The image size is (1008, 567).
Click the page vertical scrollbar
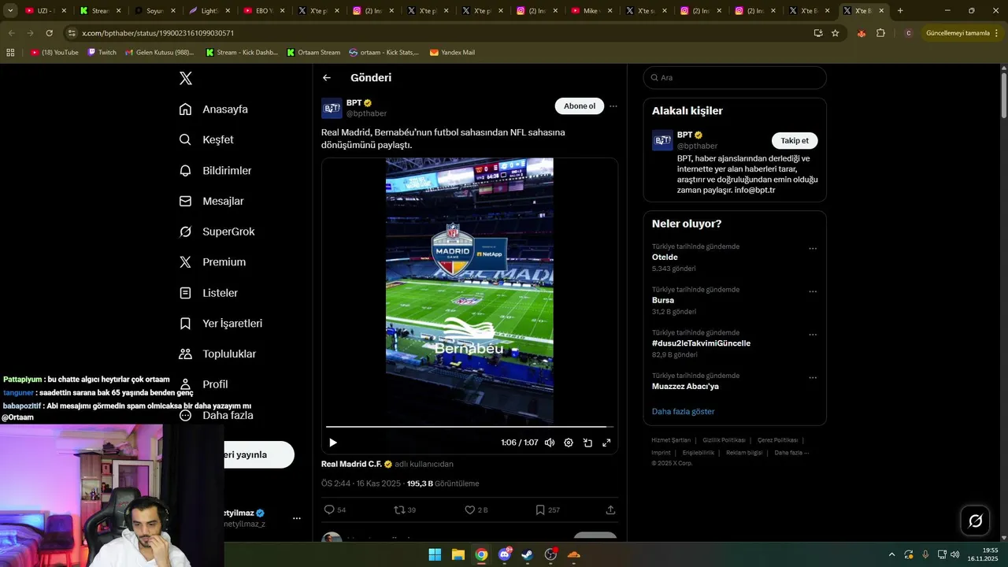click(1004, 94)
